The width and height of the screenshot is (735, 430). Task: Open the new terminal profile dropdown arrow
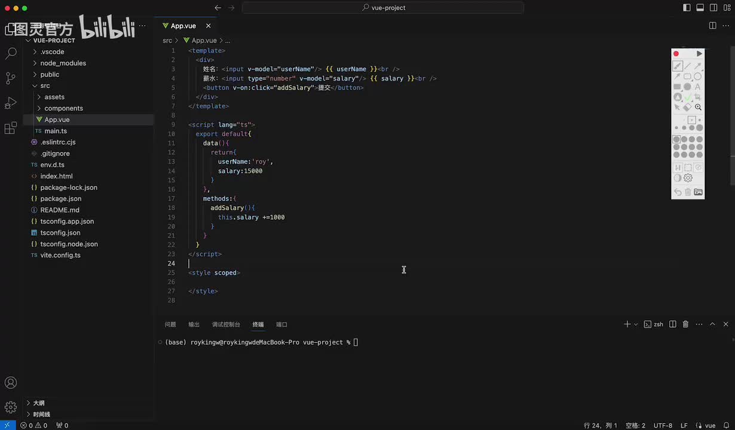[636, 324]
